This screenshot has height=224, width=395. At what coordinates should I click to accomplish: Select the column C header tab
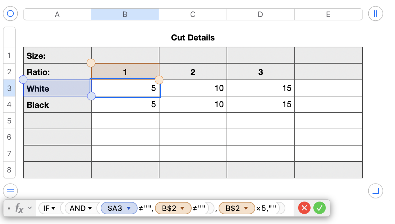193,14
